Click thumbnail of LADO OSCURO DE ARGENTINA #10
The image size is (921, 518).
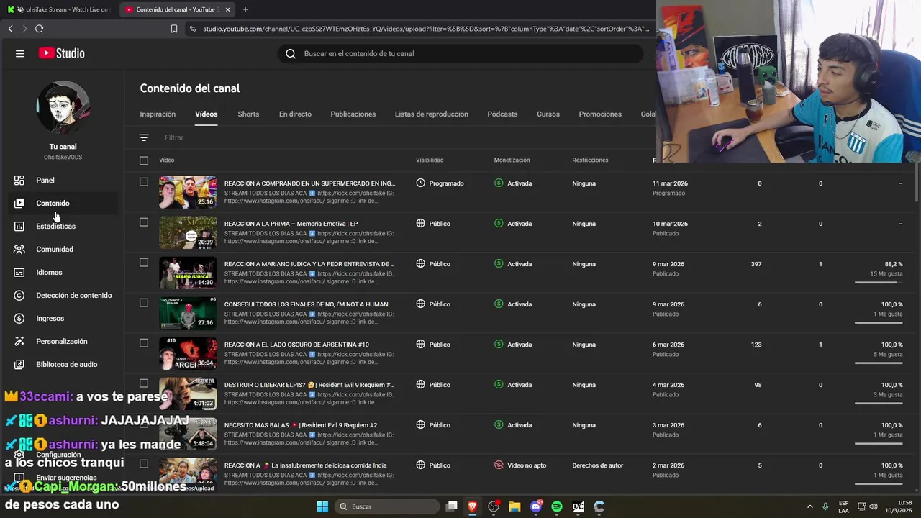(x=188, y=353)
